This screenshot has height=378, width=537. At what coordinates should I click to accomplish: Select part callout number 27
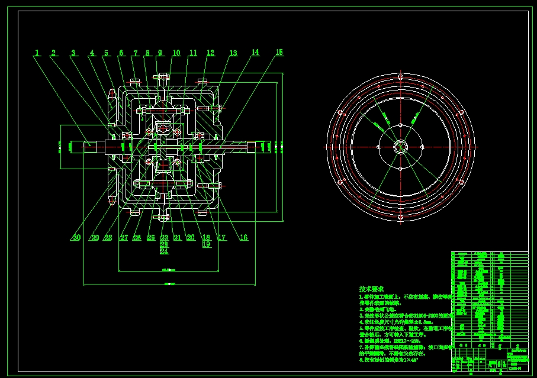point(124,237)
